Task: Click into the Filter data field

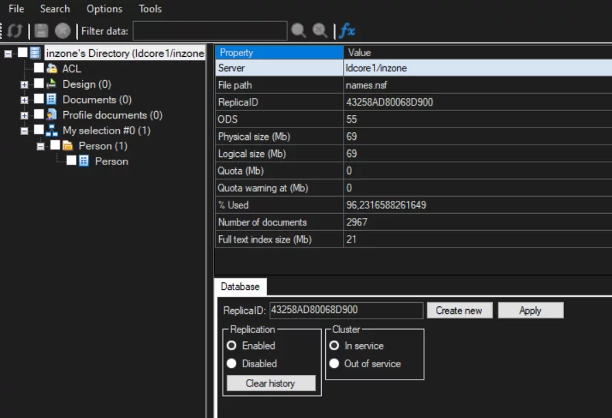Action: (x=209, y=31)
